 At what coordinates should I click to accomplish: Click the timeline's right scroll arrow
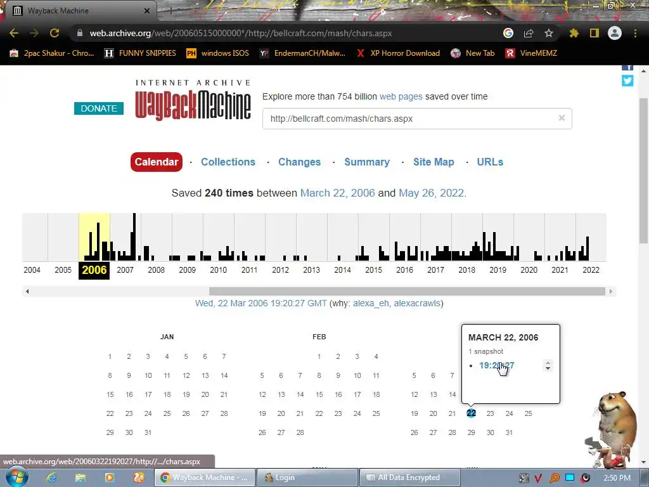click(610, 292)
